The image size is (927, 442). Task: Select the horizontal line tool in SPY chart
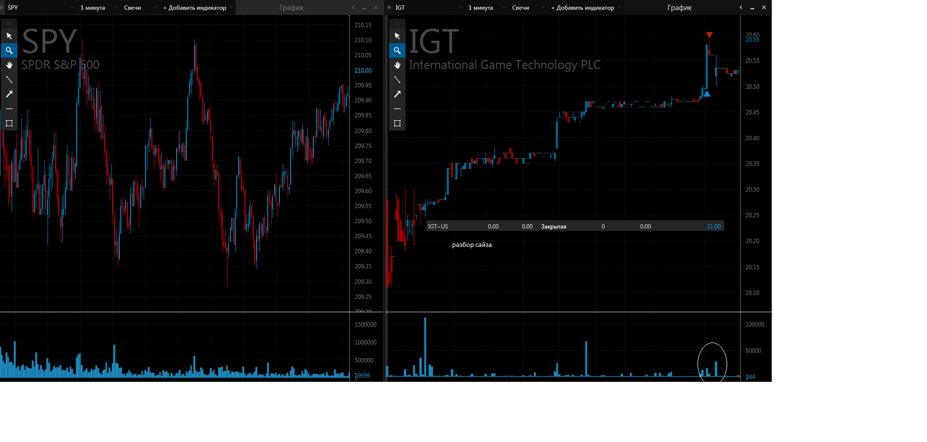[x=9, y=109]
